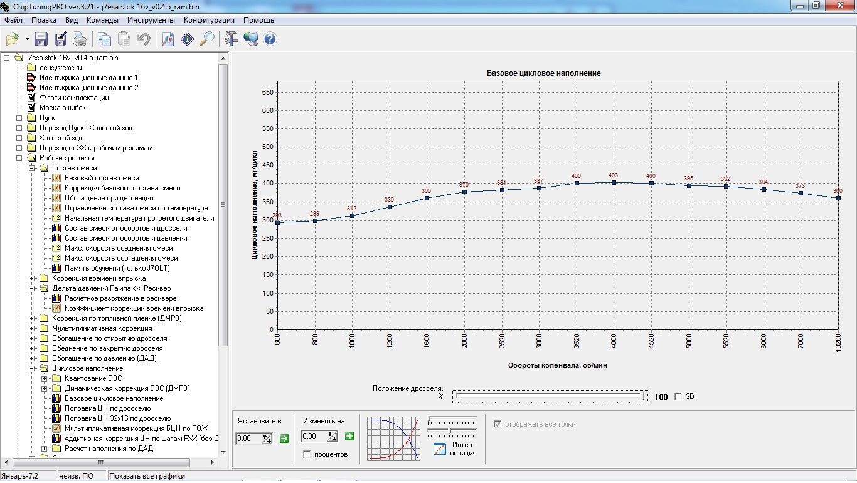Image resolution: width=857 pixels, height=483 pixels.
Task: Tick the процентов checkbox
Action: (306, 454)
